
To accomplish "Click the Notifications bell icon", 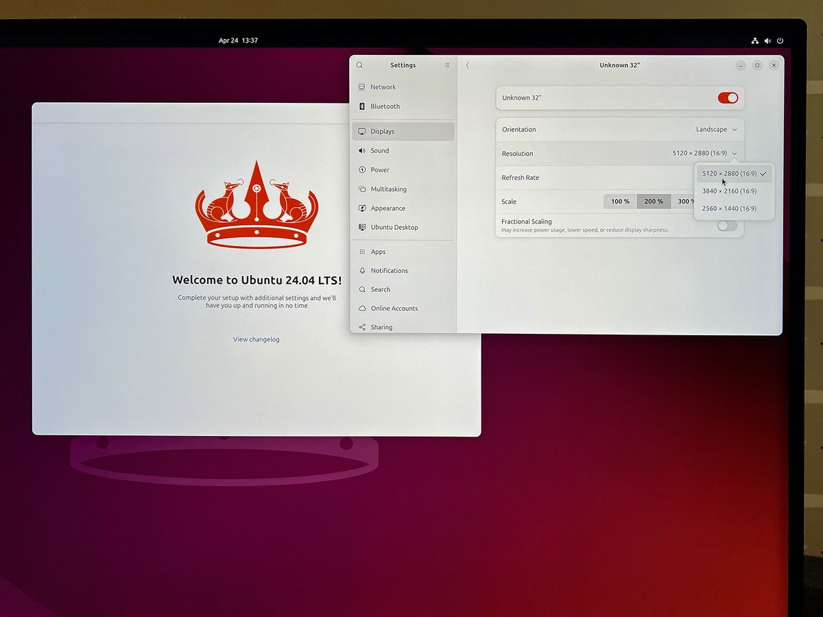I will click(x=362, y=271).
